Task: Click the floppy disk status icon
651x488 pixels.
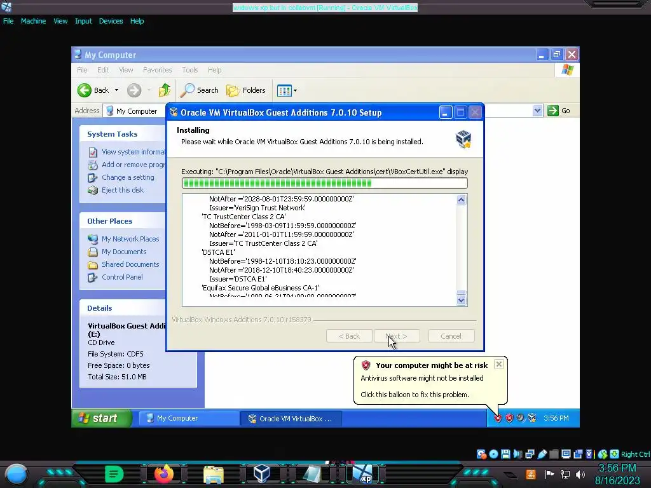Action: (x=505, y=454)
